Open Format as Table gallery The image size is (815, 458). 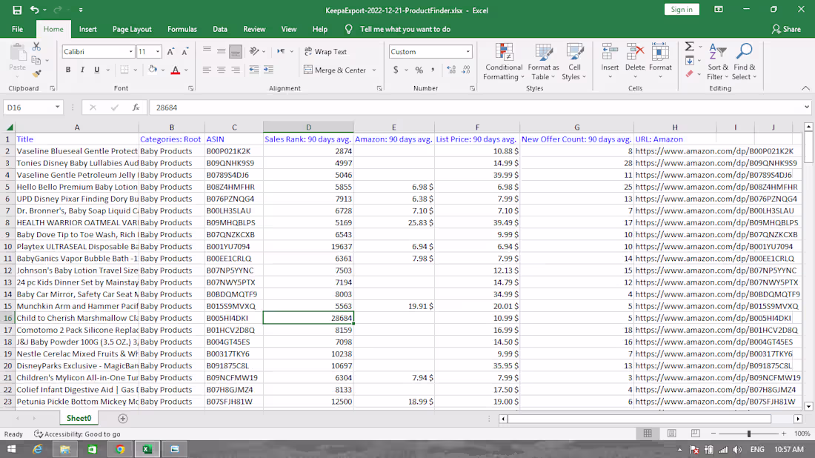pyautogui.click(x=544, y=62)
